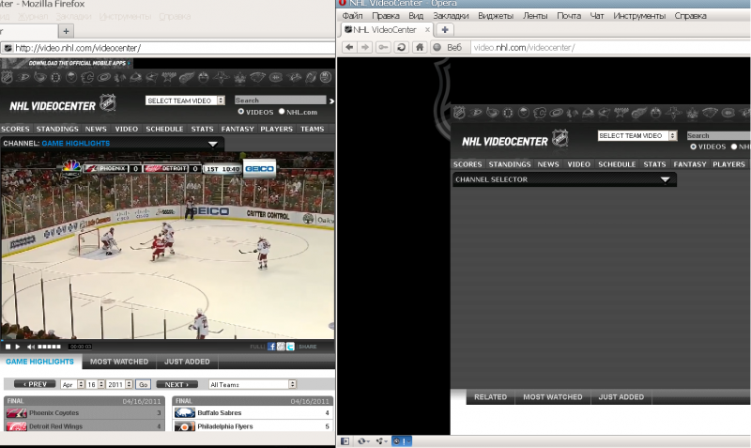The image size is (751, 448).
Task: Go back in Opera browser
Action: pyautogui.click(x=349, y=47)
